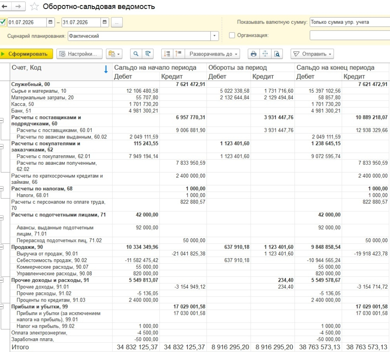Click the start date field 01.07.2026

pos(27,22)
